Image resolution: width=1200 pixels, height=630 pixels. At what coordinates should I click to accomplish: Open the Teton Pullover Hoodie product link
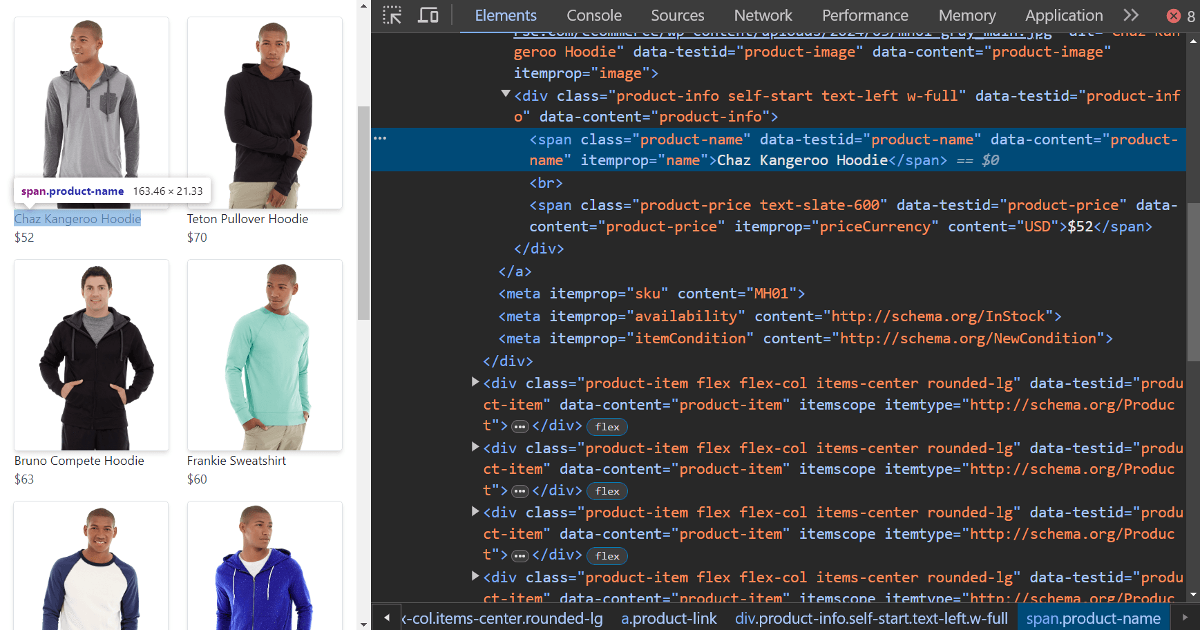[x=247, y=219]
